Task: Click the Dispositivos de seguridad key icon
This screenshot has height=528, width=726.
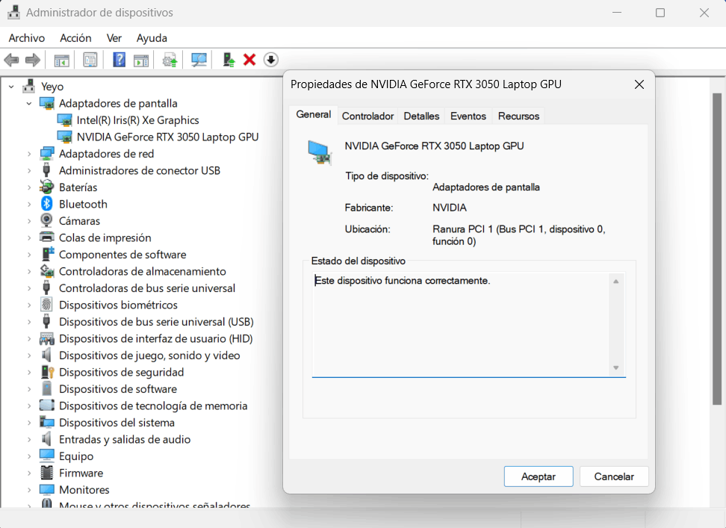Action: (47, 372)
